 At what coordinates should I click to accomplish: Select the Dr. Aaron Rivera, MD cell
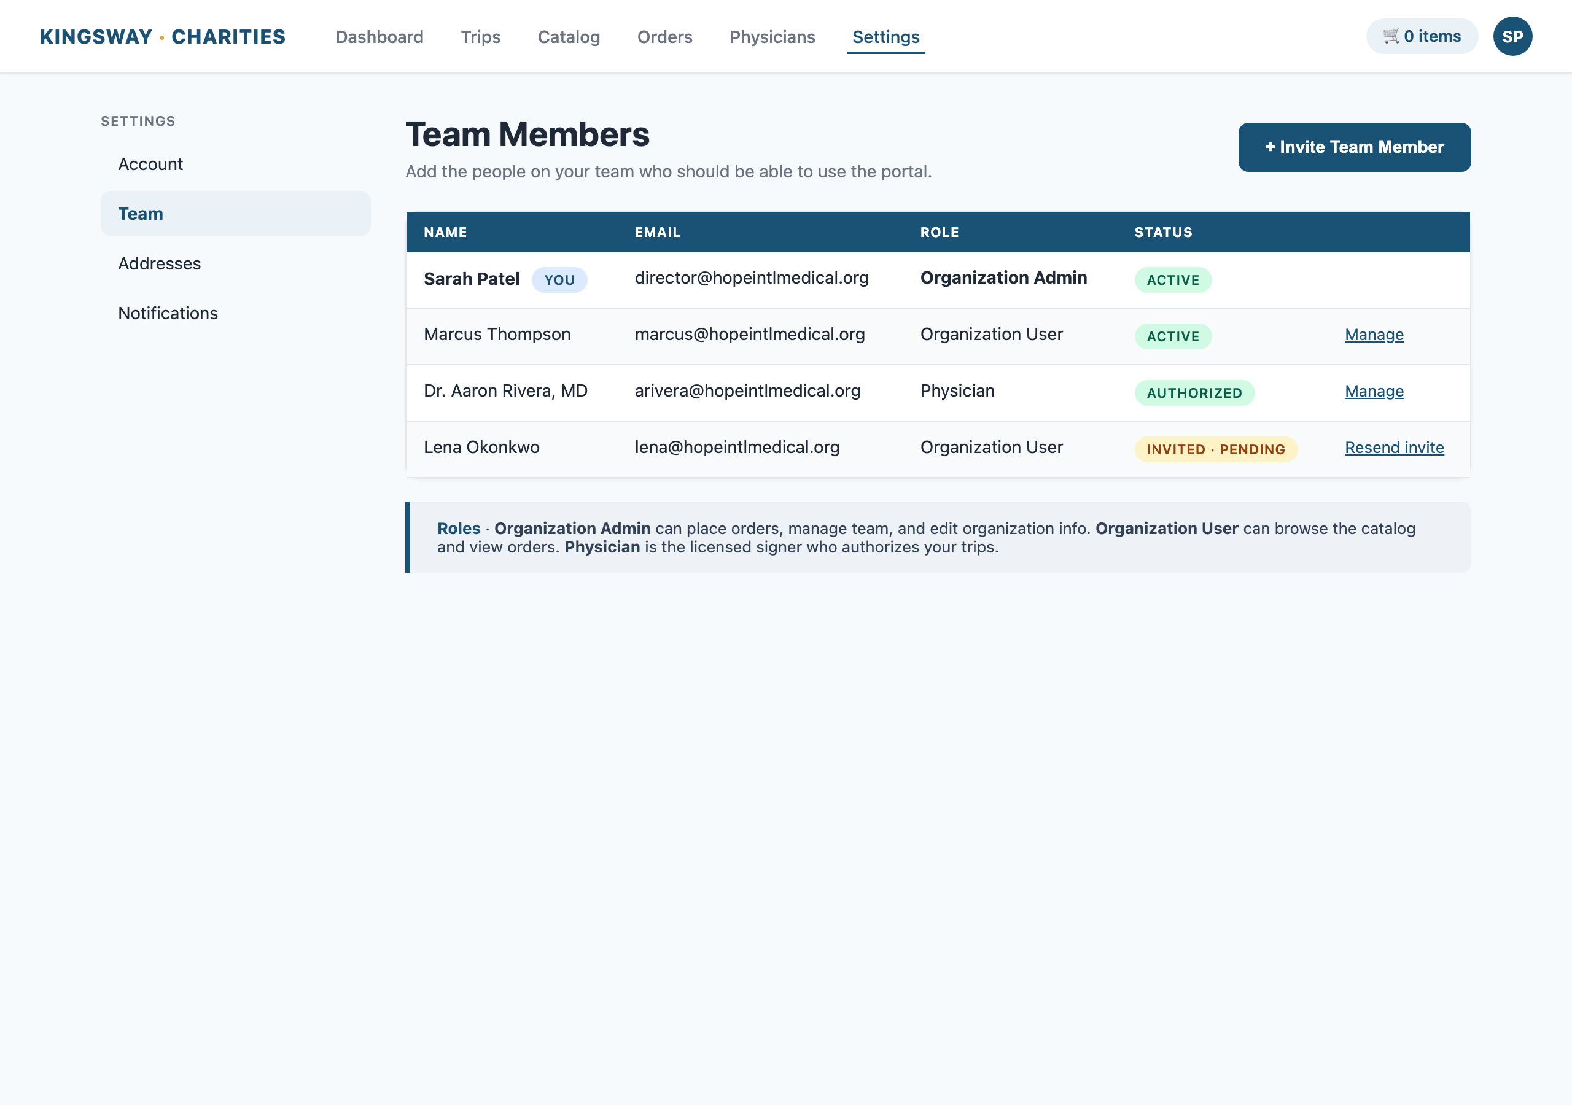[x=505, y=391]
